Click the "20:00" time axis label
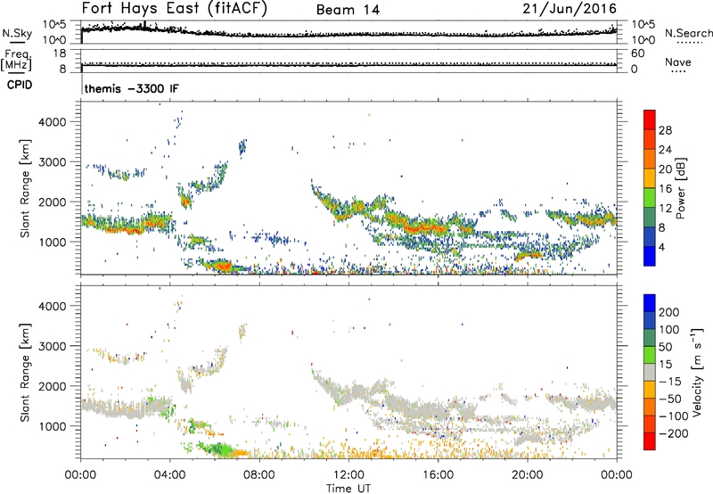713x494 pixels. pyautogui.click(x=527, y=475)
